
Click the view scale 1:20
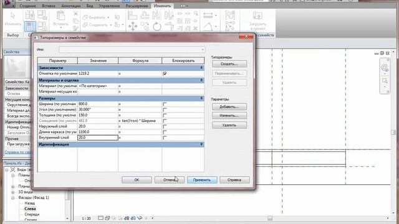click(86, 218)
